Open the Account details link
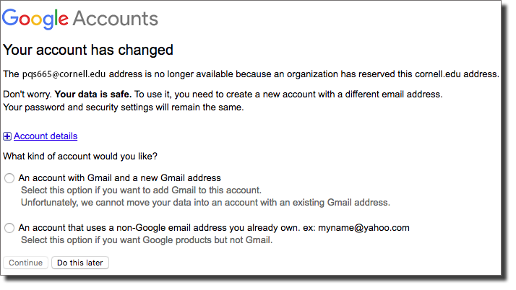This screenshot has height=290, width=516. 46,136
